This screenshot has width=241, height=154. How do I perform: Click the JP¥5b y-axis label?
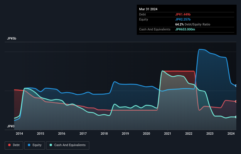[x=11, y=38]
